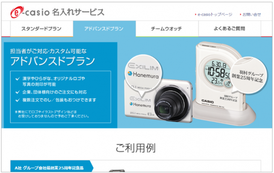Click red arrow beside お問い合せ

(241, 15)
